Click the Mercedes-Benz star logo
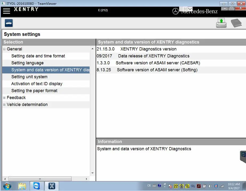The image size is (246, 191). 175,11
